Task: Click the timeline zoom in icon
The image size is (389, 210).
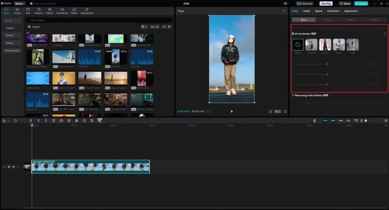Action: click(386, 121)
